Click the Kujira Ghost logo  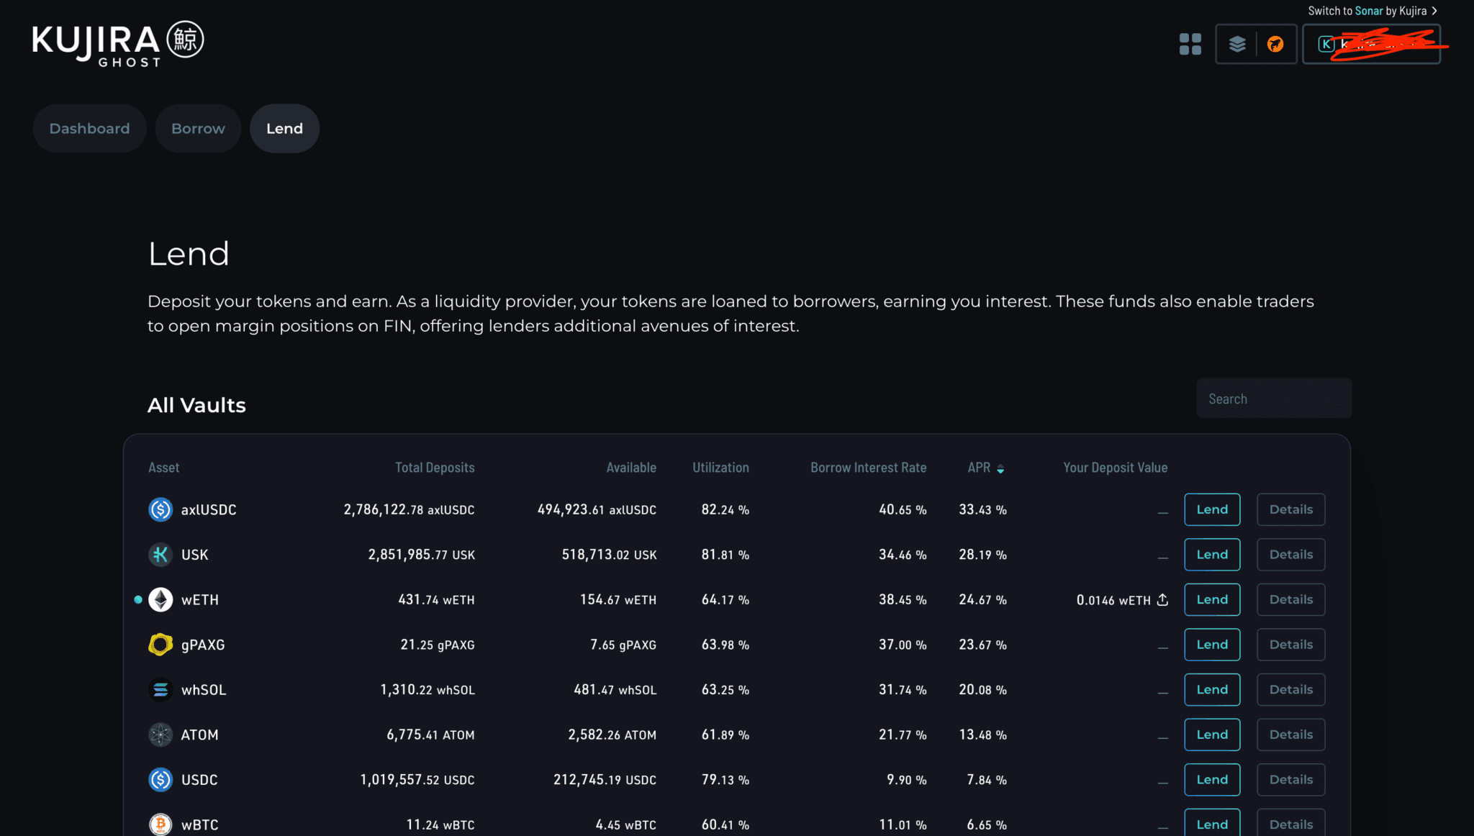[118, 44]
